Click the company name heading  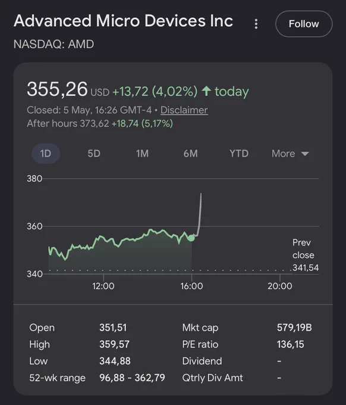coord(123,21)
